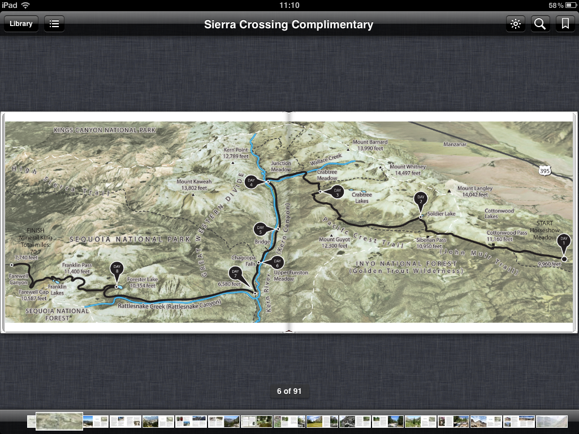Tap the battery indicator icon
Image resolution: width=579 pixels, height=434 pixels.
point(570,5)
